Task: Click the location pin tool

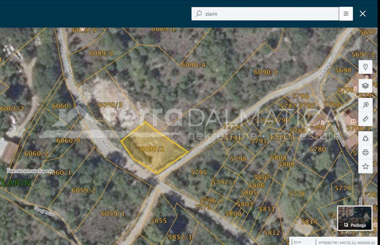Action: click(365, 67)
